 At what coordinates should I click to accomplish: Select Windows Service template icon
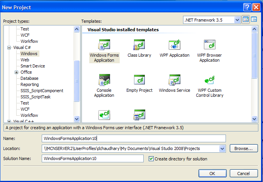[x=175, y=80]
